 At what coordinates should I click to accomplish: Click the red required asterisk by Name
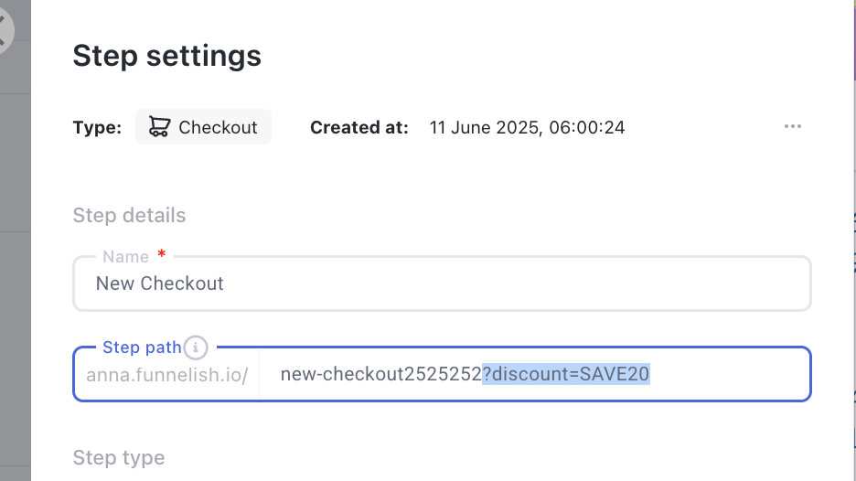coord(162,255)
